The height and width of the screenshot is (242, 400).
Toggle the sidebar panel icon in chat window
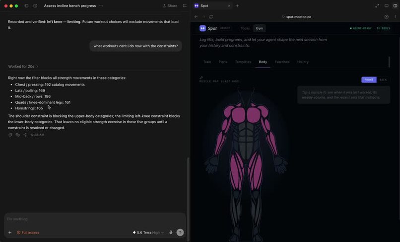[26, 5]
